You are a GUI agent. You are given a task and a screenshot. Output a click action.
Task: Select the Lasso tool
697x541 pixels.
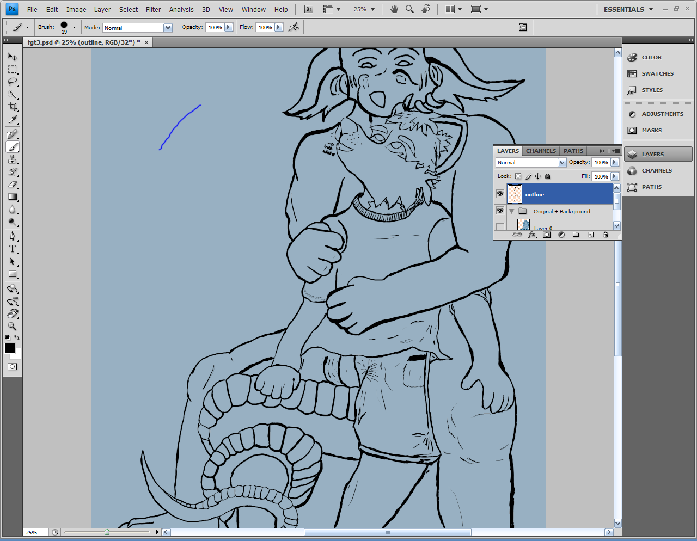coord(12,82)
